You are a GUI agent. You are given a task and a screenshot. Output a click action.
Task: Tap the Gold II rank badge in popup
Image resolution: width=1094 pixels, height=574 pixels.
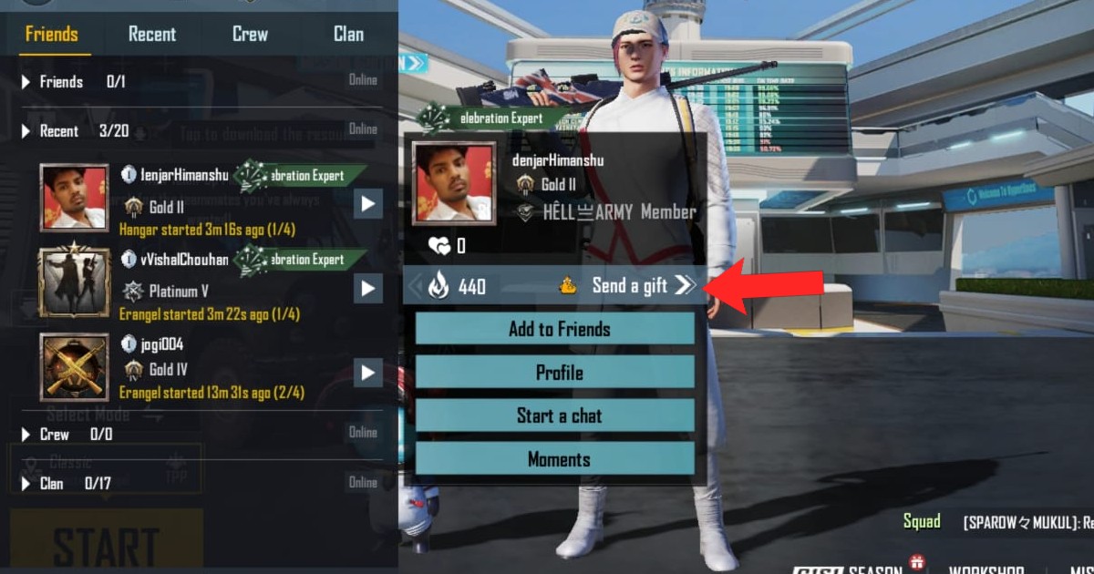(524, 185)
